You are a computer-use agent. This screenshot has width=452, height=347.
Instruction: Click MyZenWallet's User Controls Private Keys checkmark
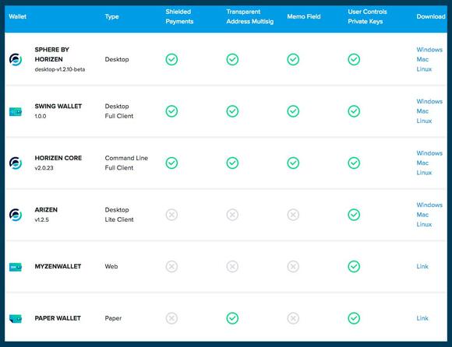pos(354,266)
